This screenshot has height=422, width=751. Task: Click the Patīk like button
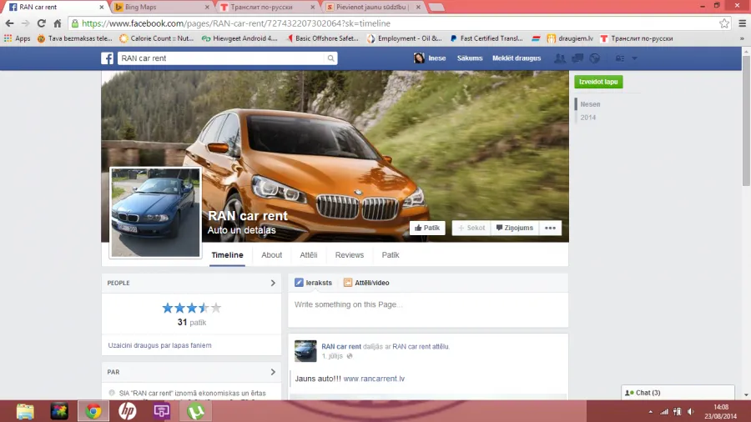pyautogui.click(x=427, y=228)
